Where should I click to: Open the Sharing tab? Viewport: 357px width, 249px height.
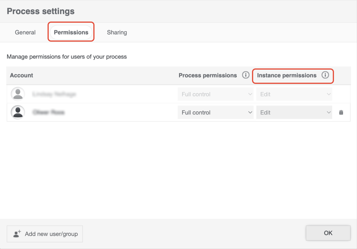(117, 32)
